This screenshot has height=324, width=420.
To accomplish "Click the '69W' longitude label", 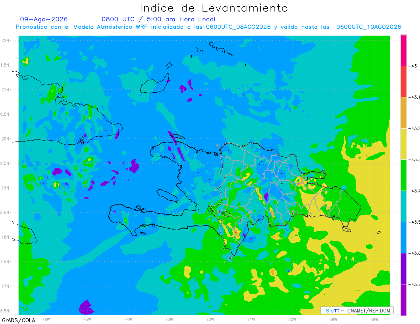I will (x=333, y=319).
